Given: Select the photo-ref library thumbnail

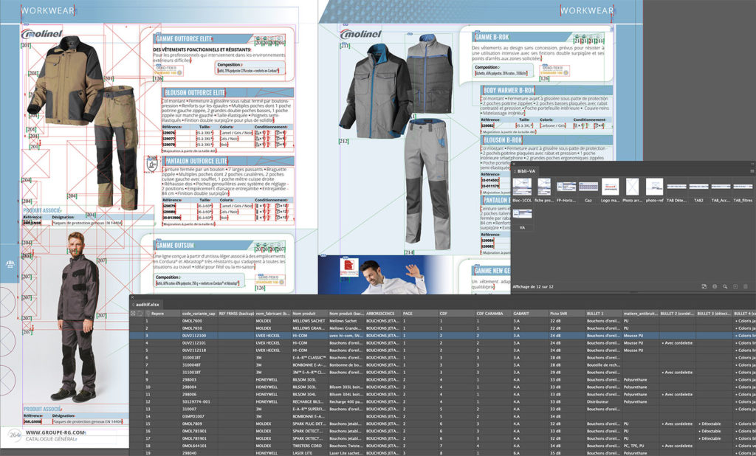Looking at the screenshot, I should pyautogui.click(x=654, y=187).
